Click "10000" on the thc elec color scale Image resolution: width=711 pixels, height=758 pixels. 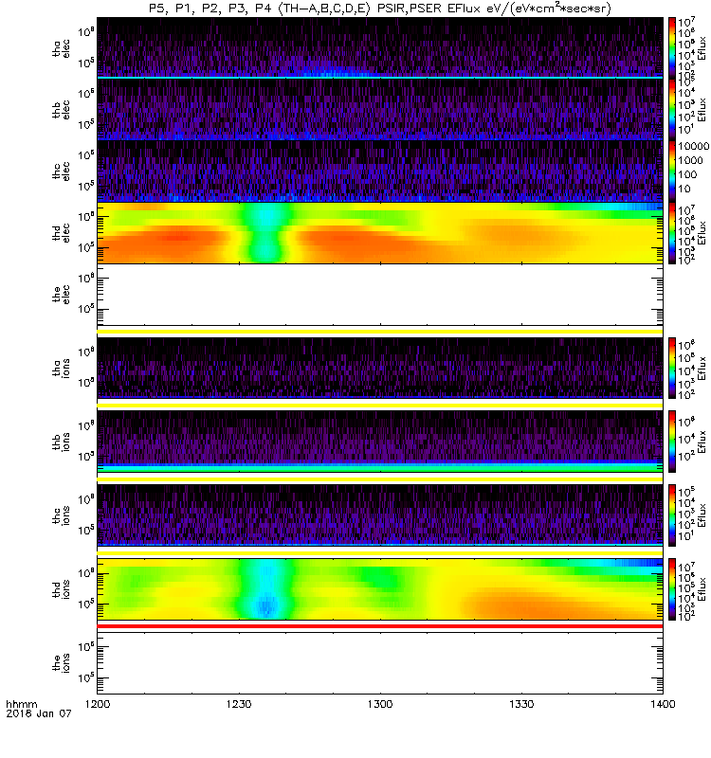point(693,146)
